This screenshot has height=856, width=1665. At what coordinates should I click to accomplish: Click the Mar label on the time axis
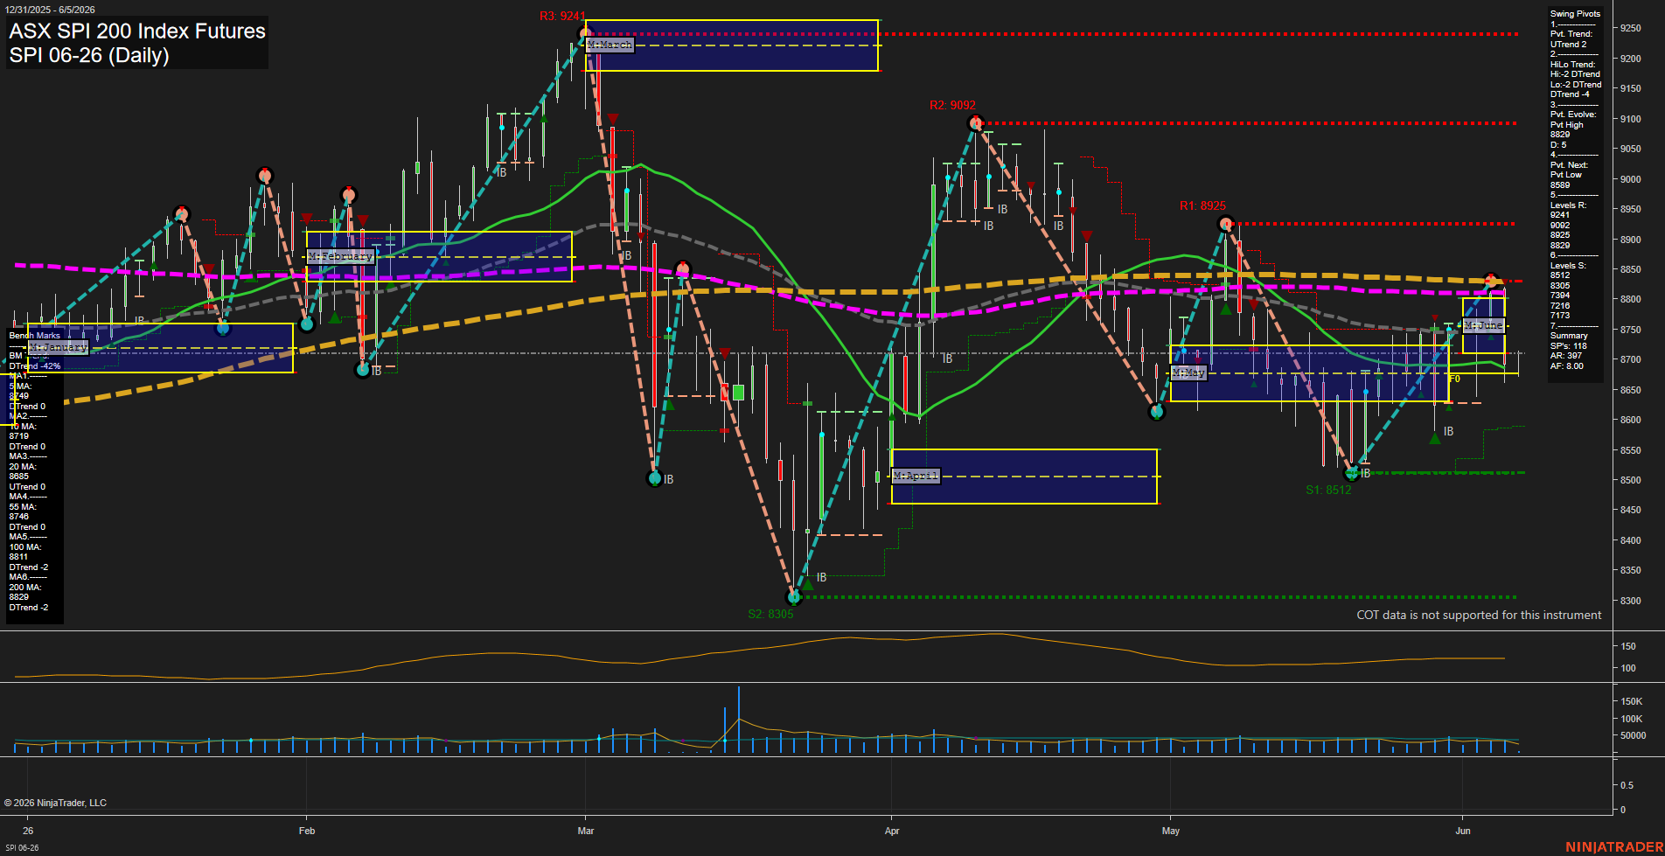[x=586, y=831]
